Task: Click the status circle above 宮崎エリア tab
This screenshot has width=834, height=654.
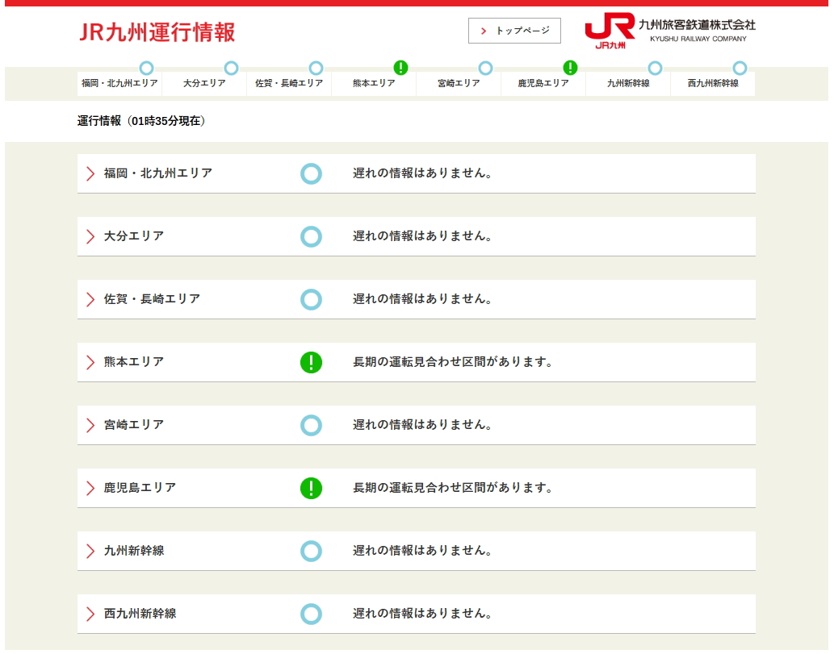Action: coord(485,68)
